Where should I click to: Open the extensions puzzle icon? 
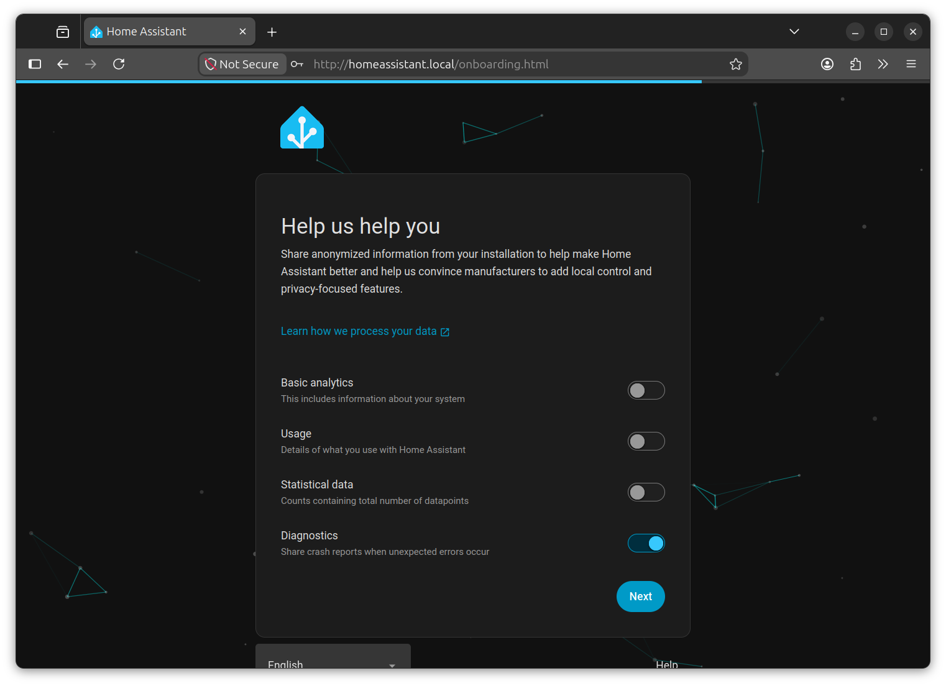(x=855, y=64)
